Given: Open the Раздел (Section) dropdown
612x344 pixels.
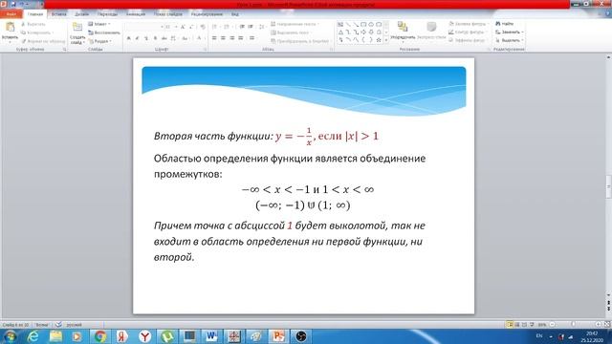Looking at the screenshot, I should [99, 41].
